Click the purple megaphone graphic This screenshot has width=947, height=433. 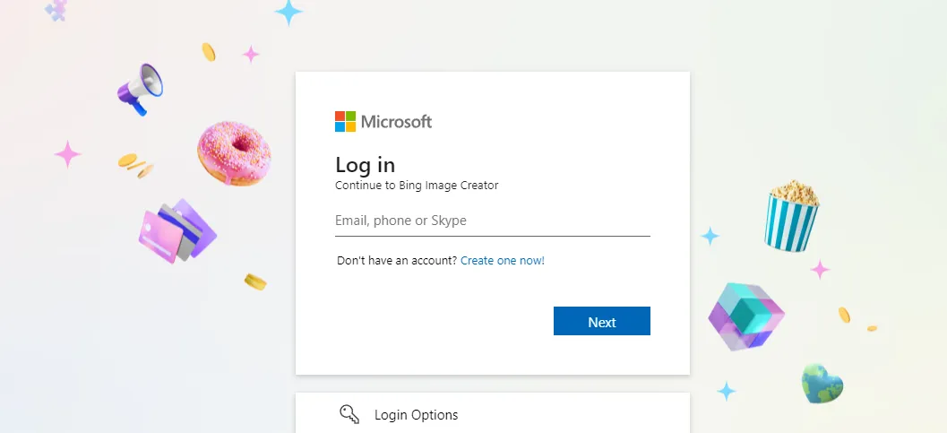pos(140,89)
